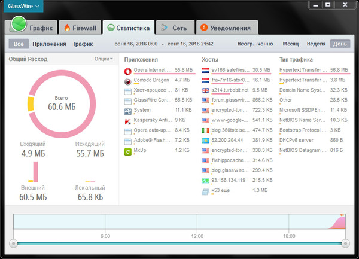The image size is (359, 259).
Task: Select the DHCPv6 server traffic type
Action: pos(314,140)
